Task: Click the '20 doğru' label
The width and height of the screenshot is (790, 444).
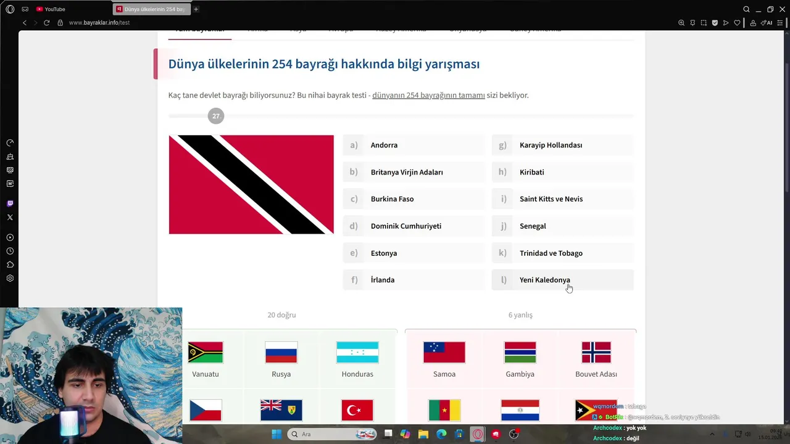Action: pos(281,314)
